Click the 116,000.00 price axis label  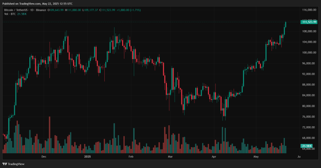309,10
